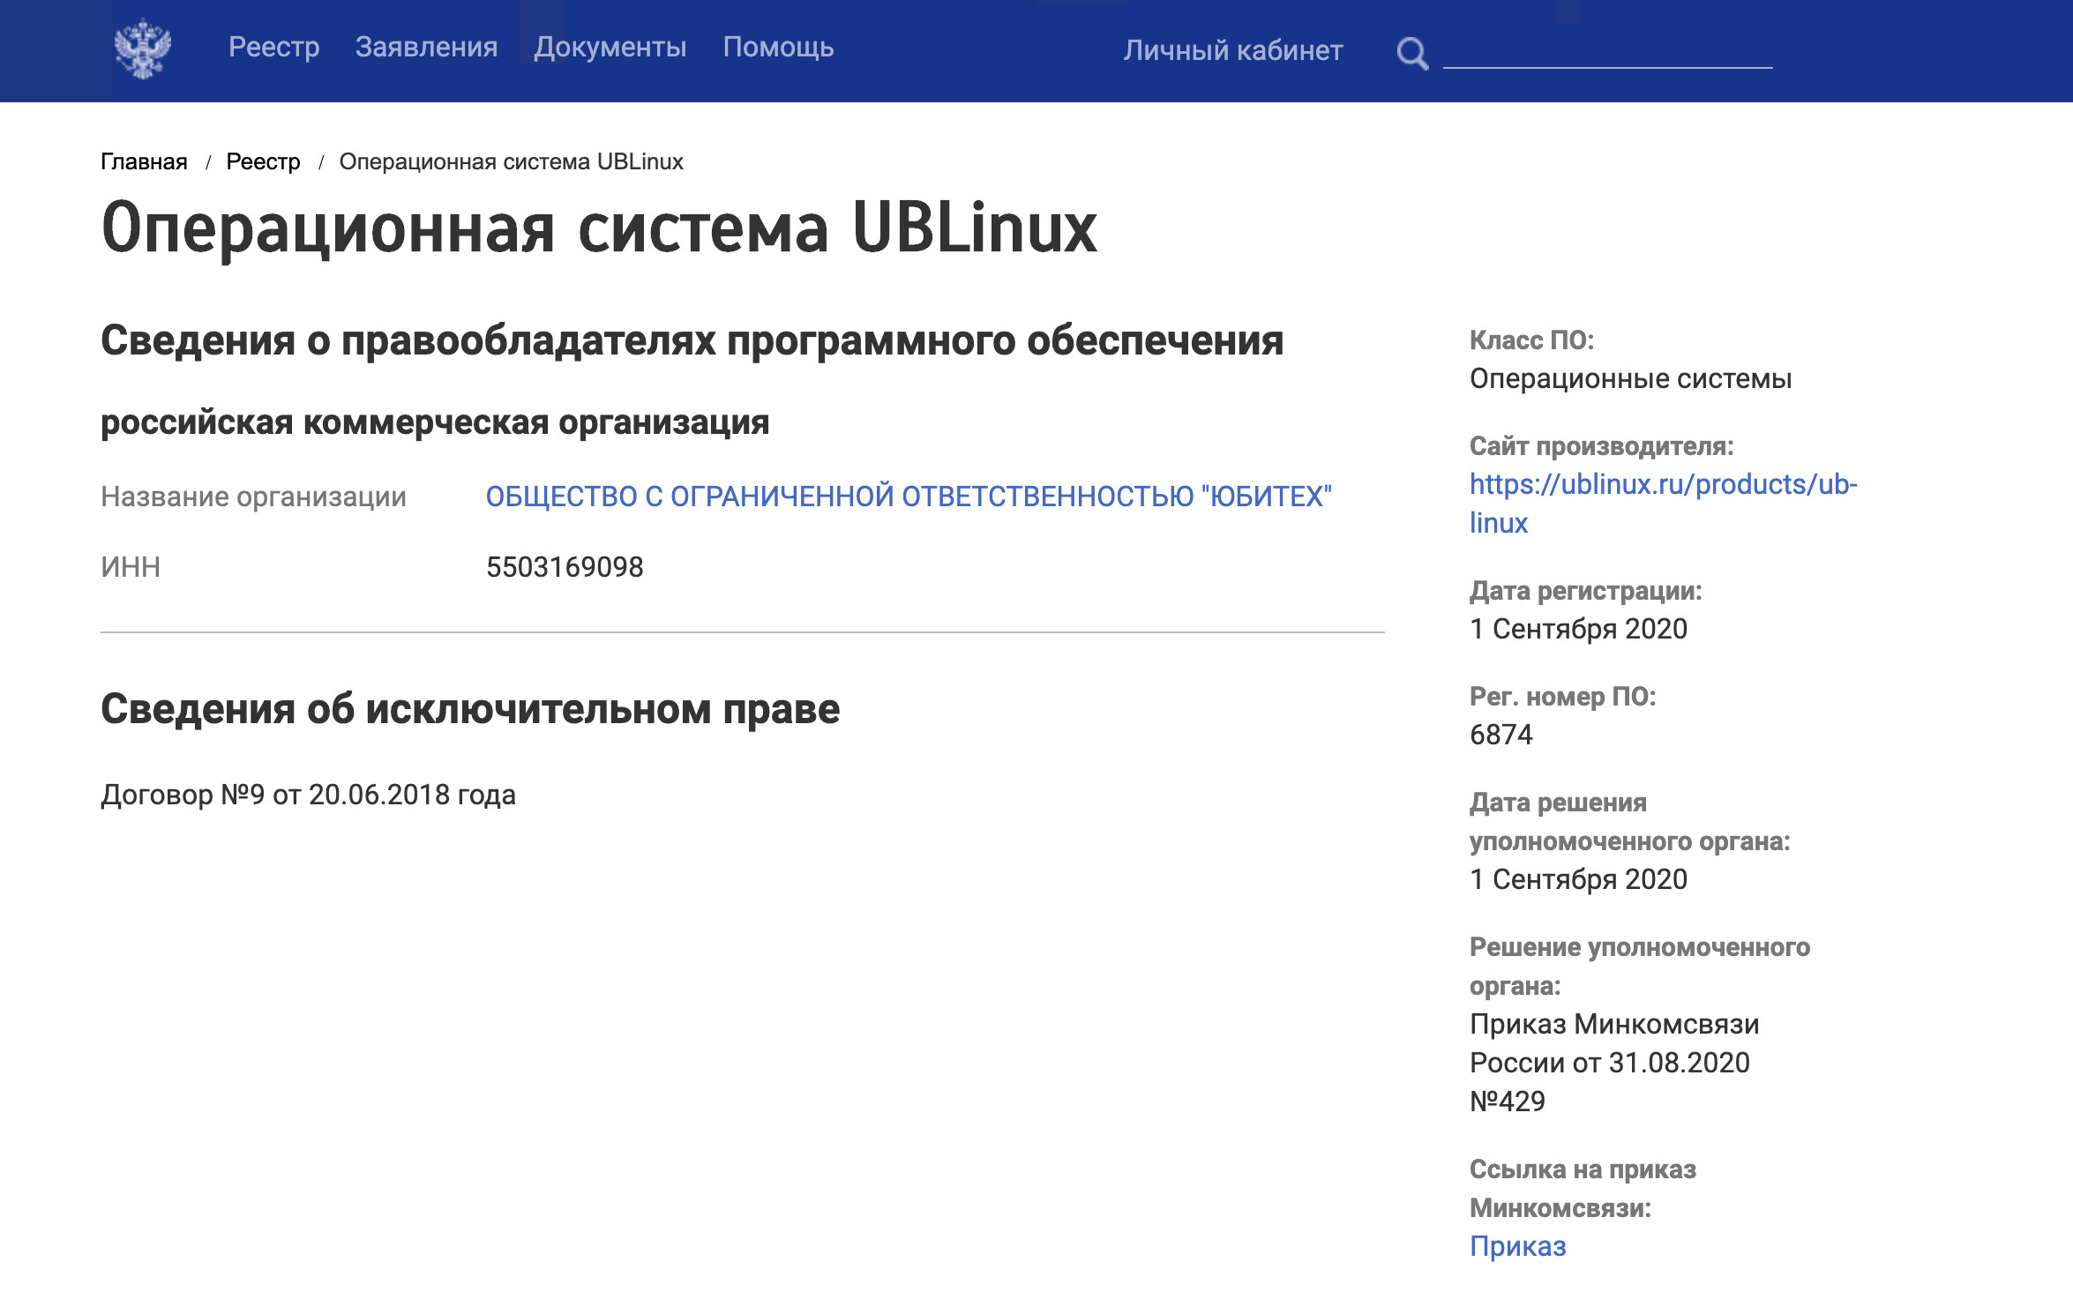Click the heading Сведения о правообладателях программного обеспечения
Screen dimensions: 2073x1307
click(x=692, y=341)
